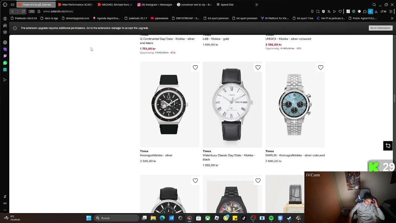This screenshot has width=396, height=223.
Task: Open File Explorer from taskbar
Action: 153,218
